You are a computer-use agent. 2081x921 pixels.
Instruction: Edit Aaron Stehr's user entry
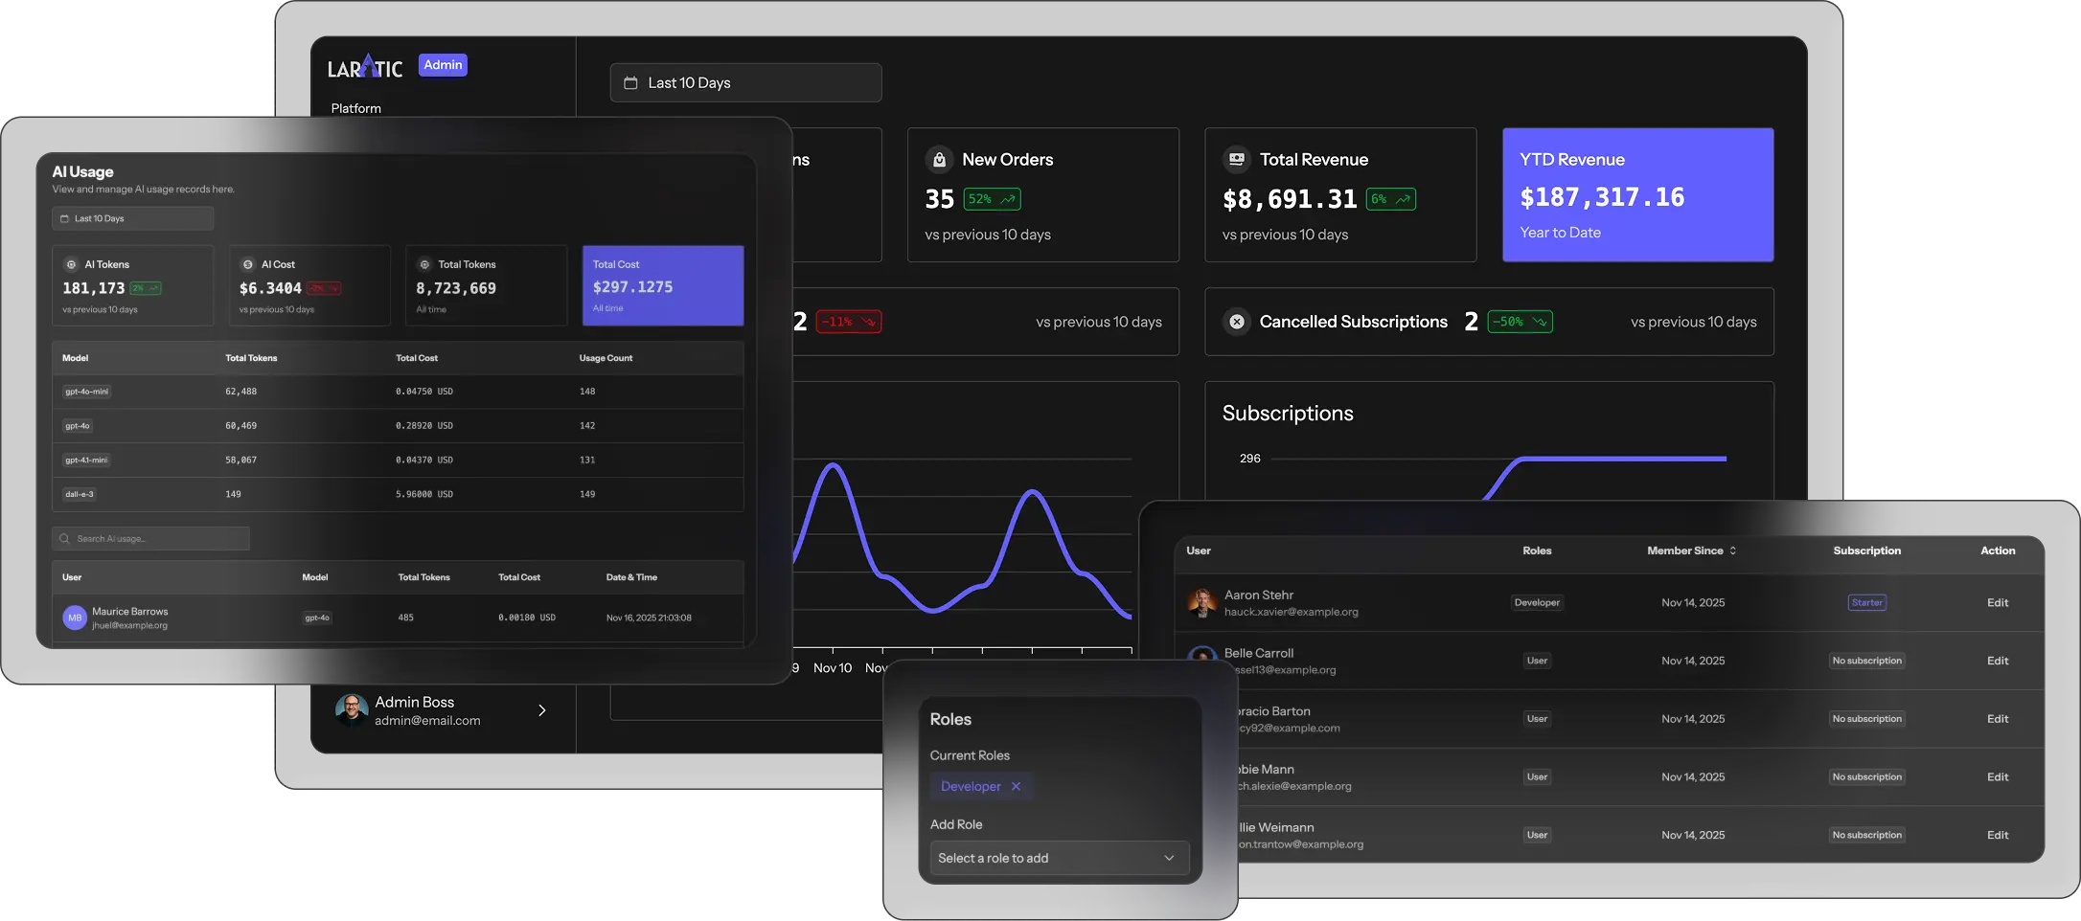pos(1997,602)
